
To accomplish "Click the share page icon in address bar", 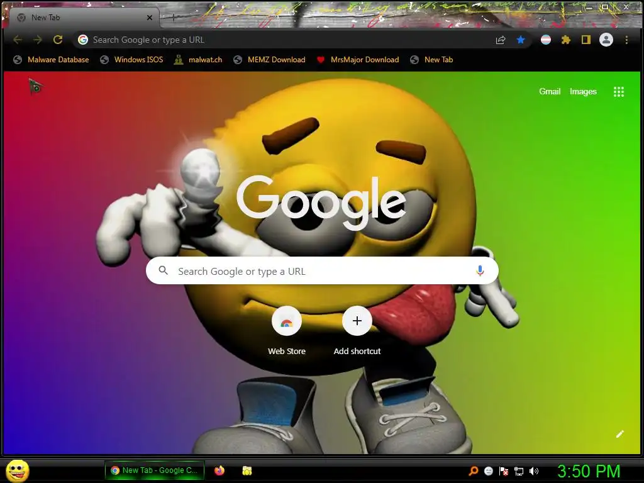I will coord(500,40).
